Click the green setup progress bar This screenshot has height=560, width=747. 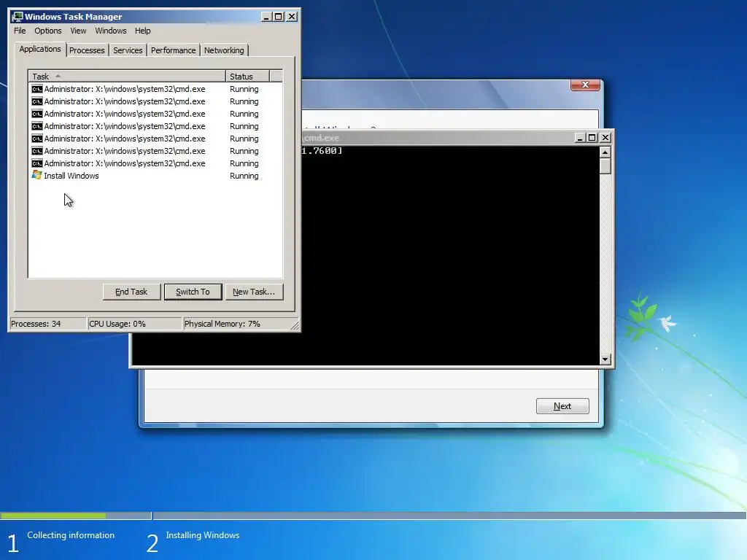53,516
